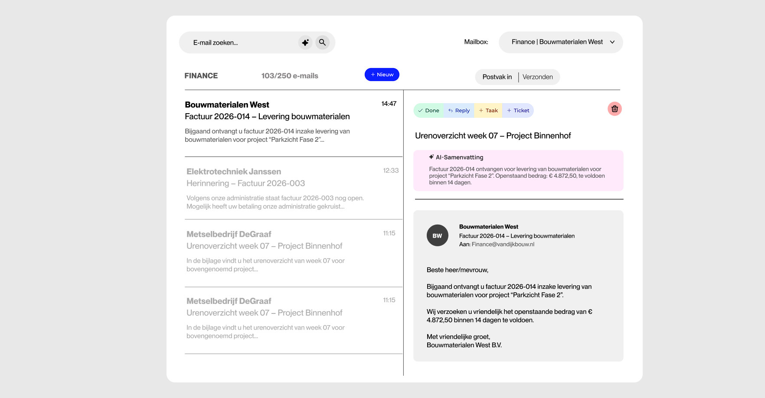Viewport: 765px width, 398px height.
Task: Click the mailbox dropdown chevron arrow
Action: pyautogui.click(x=612, y=42)
